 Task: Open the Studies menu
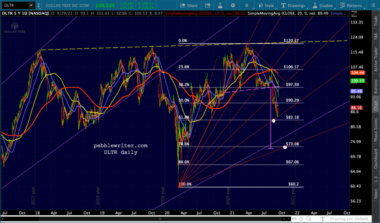322,5
